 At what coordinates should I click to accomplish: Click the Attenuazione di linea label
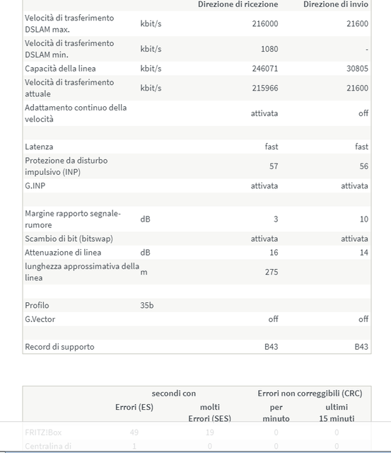(63, 253)
